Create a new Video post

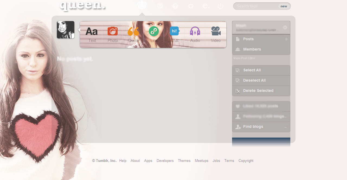pyautogui.click(x=216, y=34)
